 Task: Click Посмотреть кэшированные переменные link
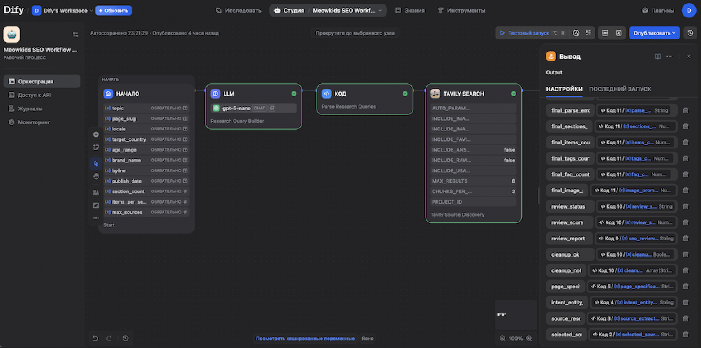click(x=305, y=339)
